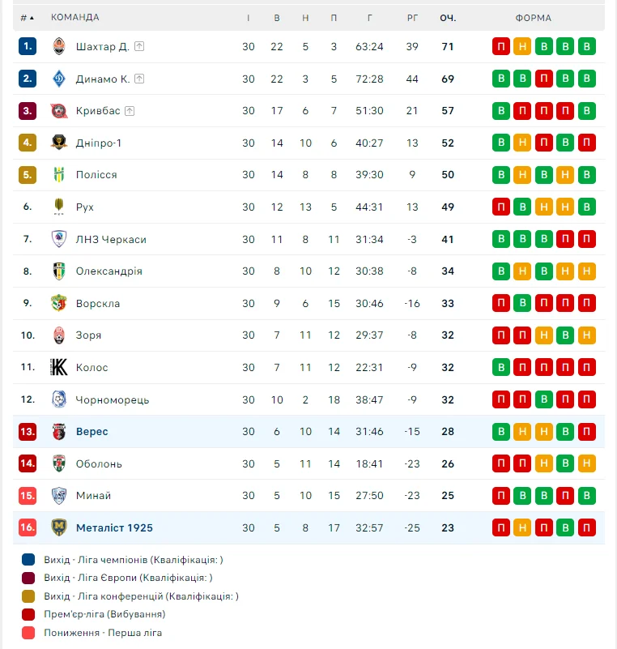This screenshot has width=617, height=649.
Task: Click the Shakhtar D. club logo
Action: click(58, 46)
